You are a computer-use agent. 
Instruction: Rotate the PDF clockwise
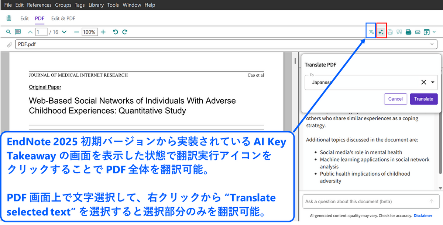click(125, 32)
